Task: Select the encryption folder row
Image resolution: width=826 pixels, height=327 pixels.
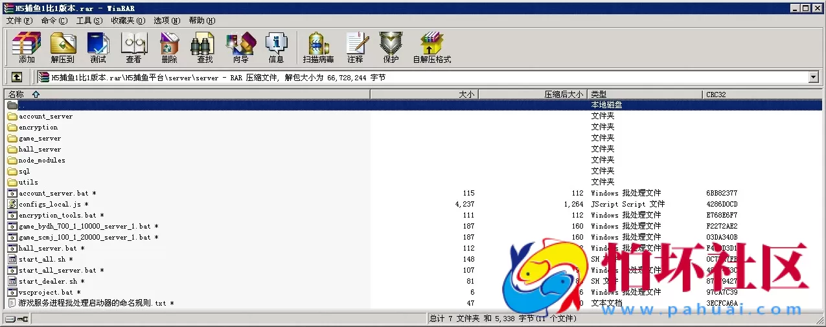Action: (x=413, y=128)
